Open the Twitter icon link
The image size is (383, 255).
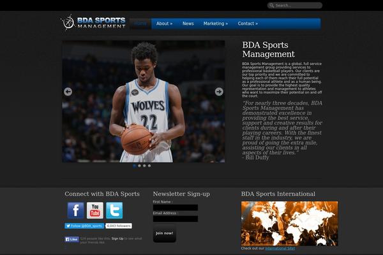[114, 210]
